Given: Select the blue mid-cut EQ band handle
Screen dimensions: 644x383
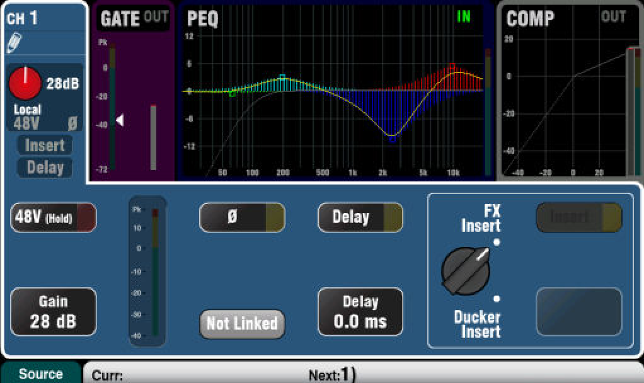Looking at the screenshot, I should click(x=392, y=139).
